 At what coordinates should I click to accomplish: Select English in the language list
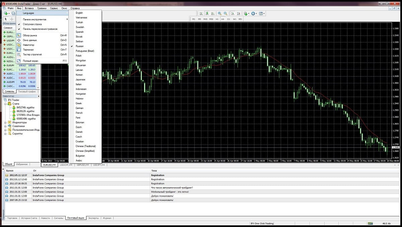pyautogui.click(x=79, y=13)
